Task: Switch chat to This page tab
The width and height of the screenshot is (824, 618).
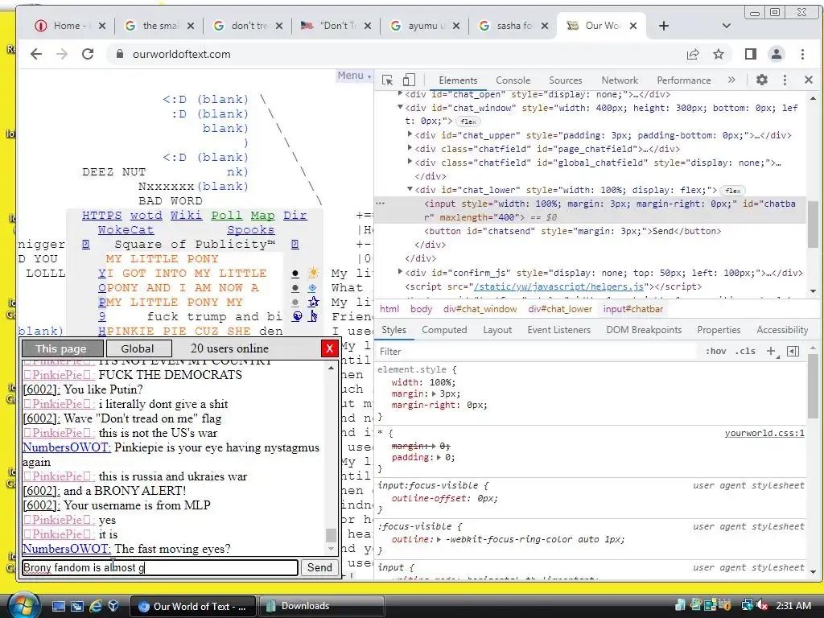Action: click(x=61, y=348)
